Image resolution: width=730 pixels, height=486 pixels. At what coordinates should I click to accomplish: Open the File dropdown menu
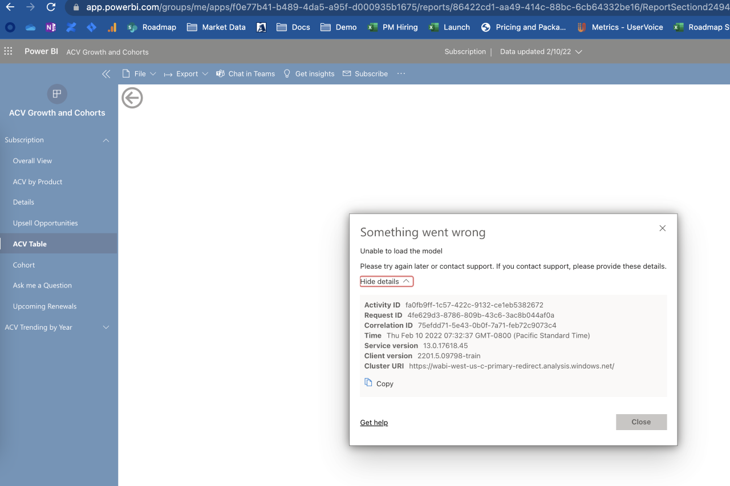click(x=139, y=74)
